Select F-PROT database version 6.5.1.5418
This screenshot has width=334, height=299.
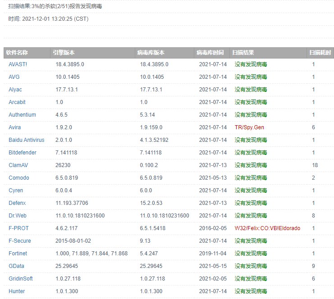tap(152, 228)
